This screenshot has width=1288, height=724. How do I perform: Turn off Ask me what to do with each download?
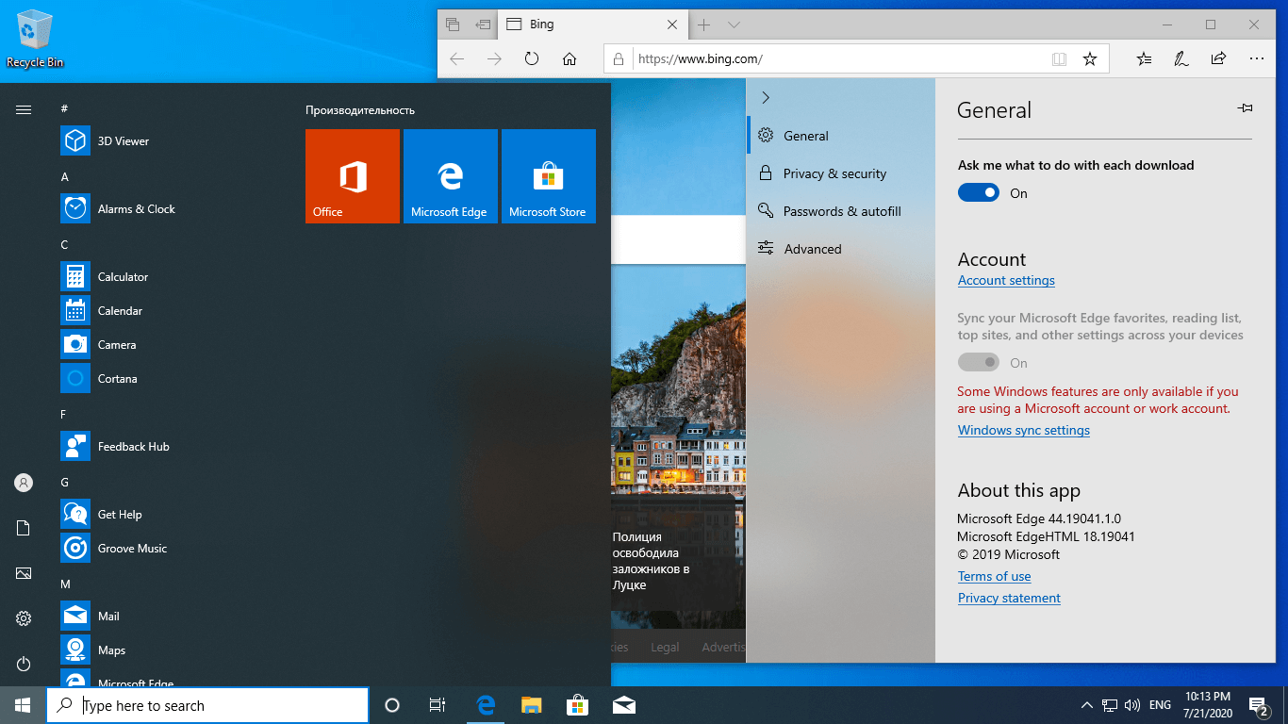(979, 193)
